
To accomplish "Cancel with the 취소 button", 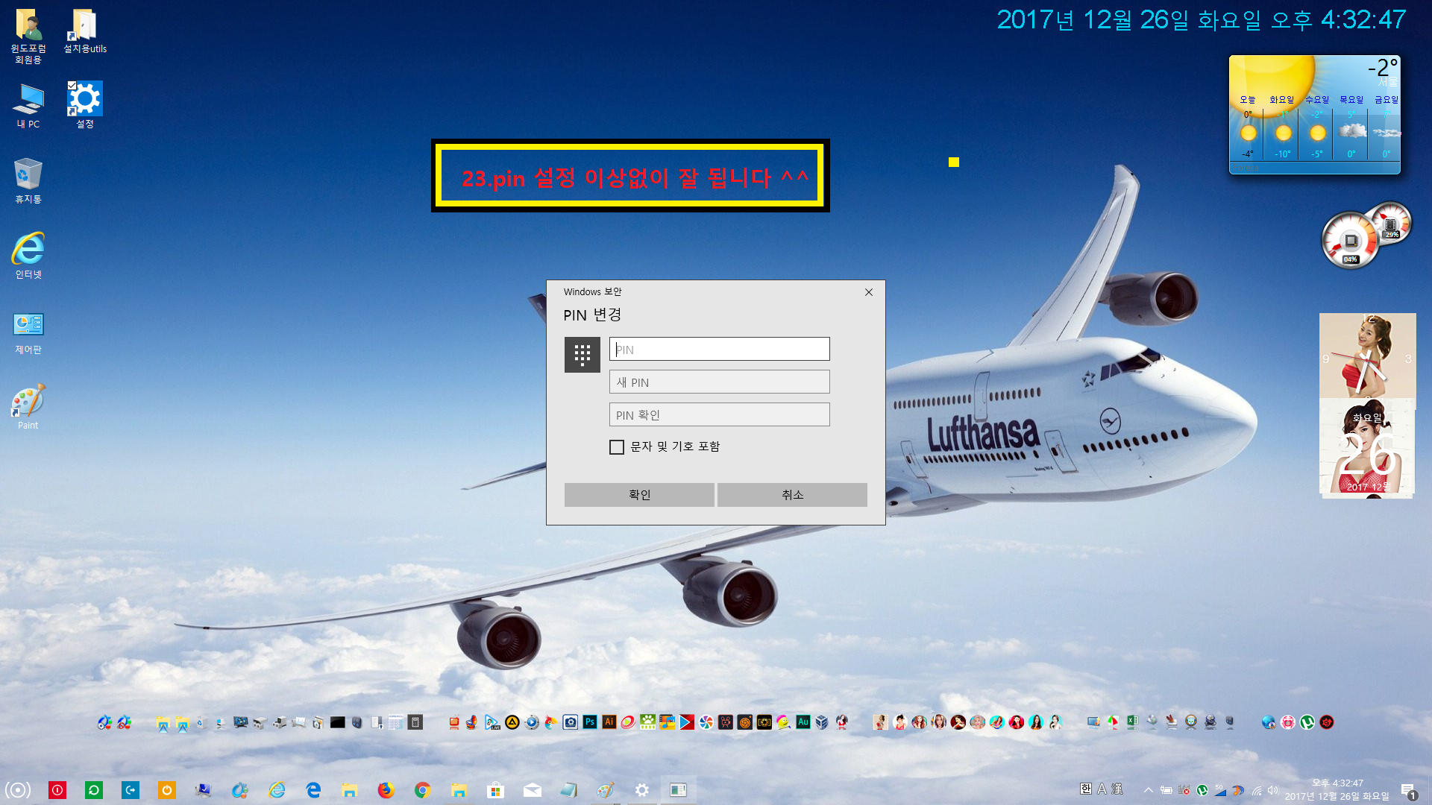I will pos(792,494).
